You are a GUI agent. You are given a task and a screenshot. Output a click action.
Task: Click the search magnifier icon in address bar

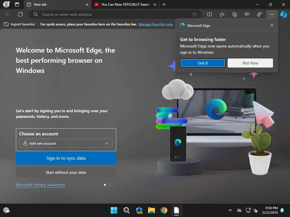click(x=36, y=14)
